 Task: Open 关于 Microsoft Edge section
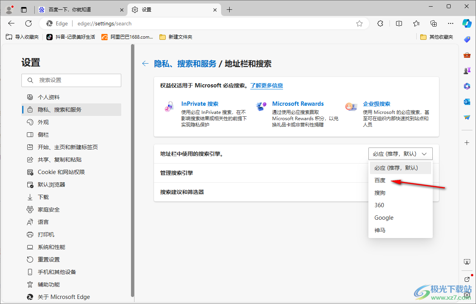coord(71,297)
